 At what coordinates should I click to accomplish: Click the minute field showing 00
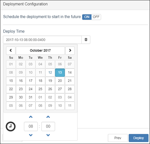(x=48, y=126)
